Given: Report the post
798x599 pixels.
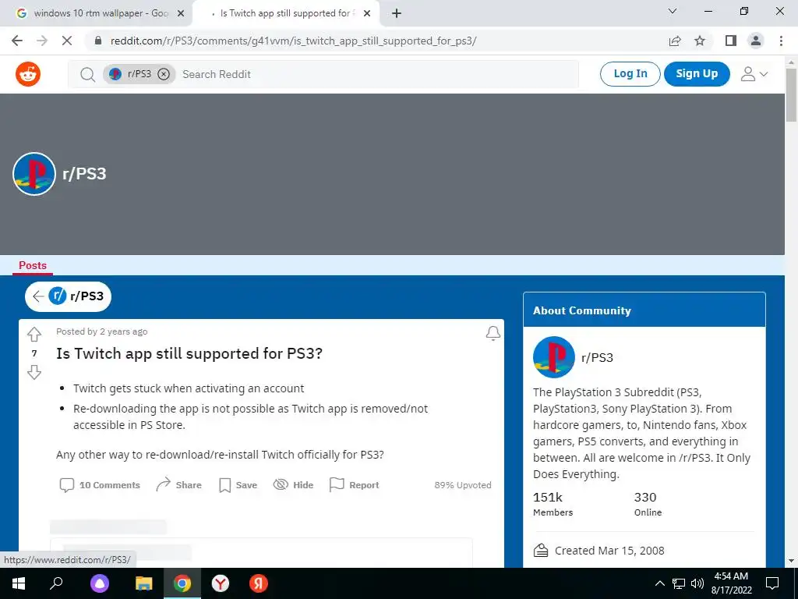Looking at the screenshot, I should point(355,485).
